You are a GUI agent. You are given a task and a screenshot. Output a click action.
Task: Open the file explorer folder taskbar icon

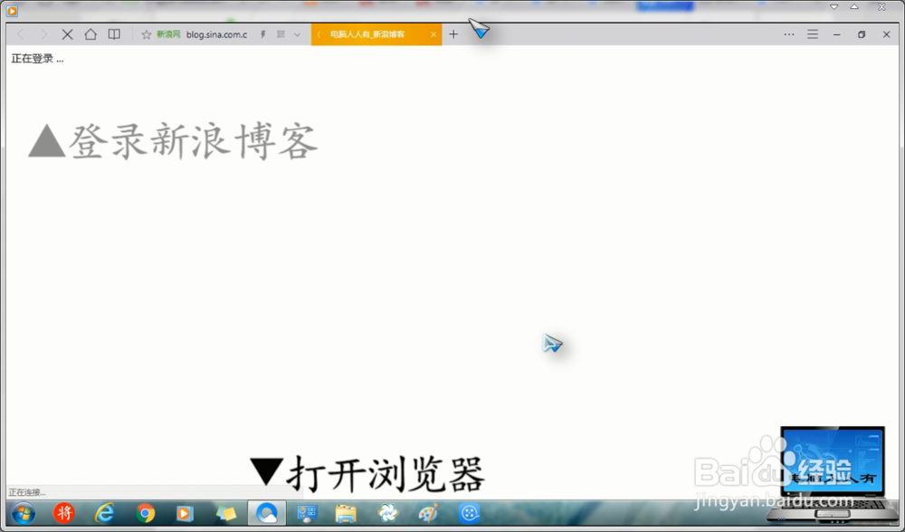(346, 513)
